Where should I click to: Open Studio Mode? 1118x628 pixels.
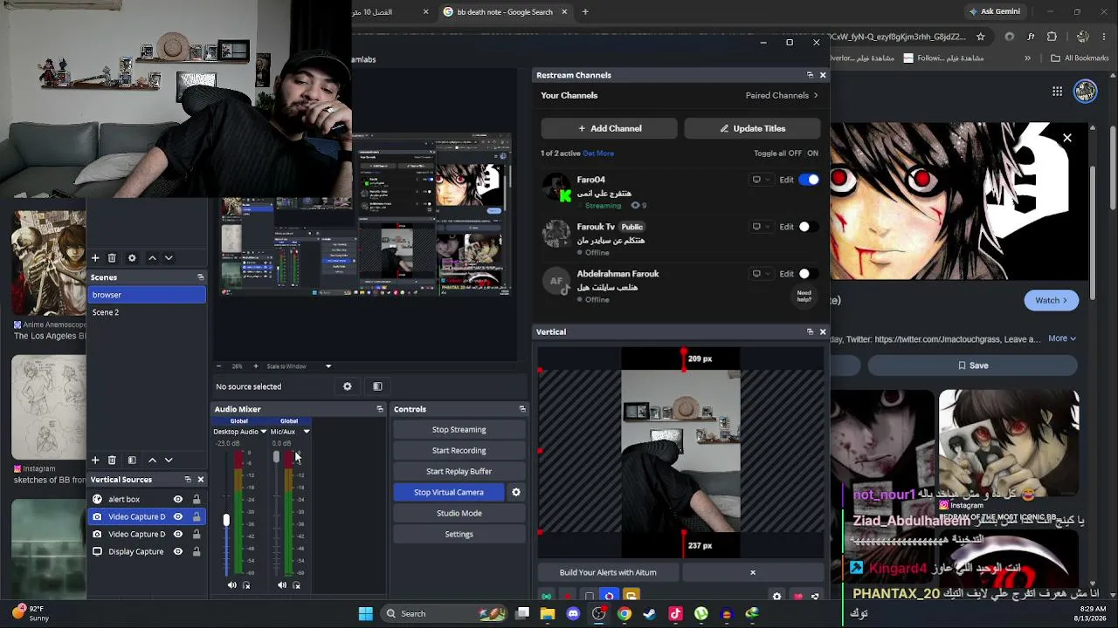point(459,513)
